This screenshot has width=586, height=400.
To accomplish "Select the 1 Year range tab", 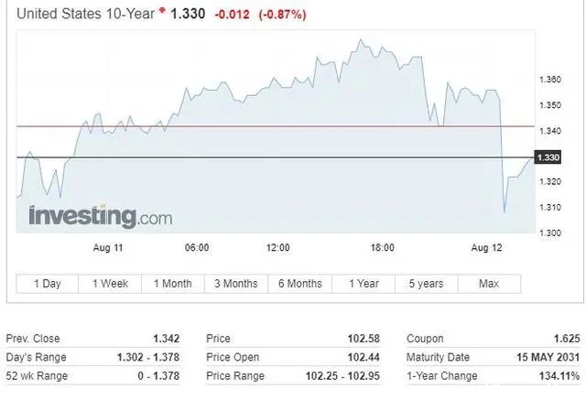I will click(x=364, y=284).
